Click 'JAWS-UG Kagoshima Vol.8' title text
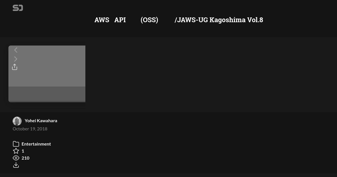Screen dimensions: 337x177 coord(220,20)
